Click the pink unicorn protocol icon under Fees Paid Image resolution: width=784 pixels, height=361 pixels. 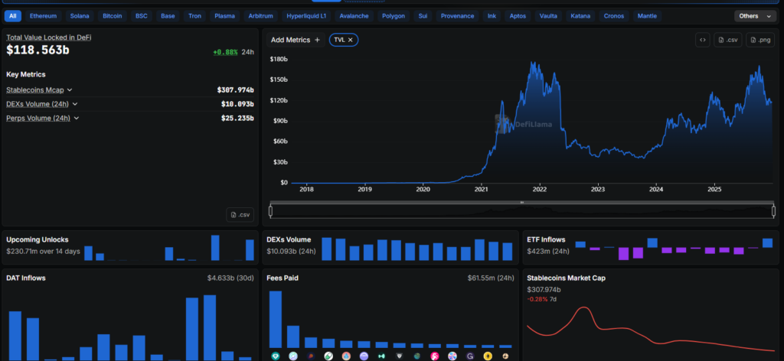pyautogui.click(x=435, y=356)
